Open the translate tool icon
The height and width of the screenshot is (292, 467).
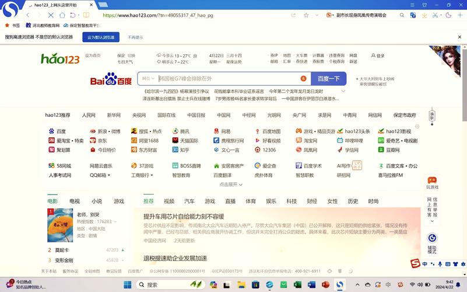[x=413, y=15]
